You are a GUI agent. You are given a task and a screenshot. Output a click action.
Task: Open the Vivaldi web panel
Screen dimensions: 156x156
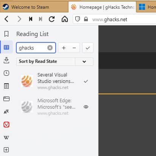click(6, 125)
